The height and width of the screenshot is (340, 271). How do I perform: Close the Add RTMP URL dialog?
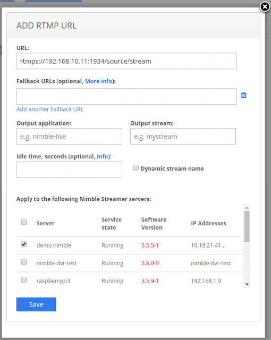click(x=265, y=7)
